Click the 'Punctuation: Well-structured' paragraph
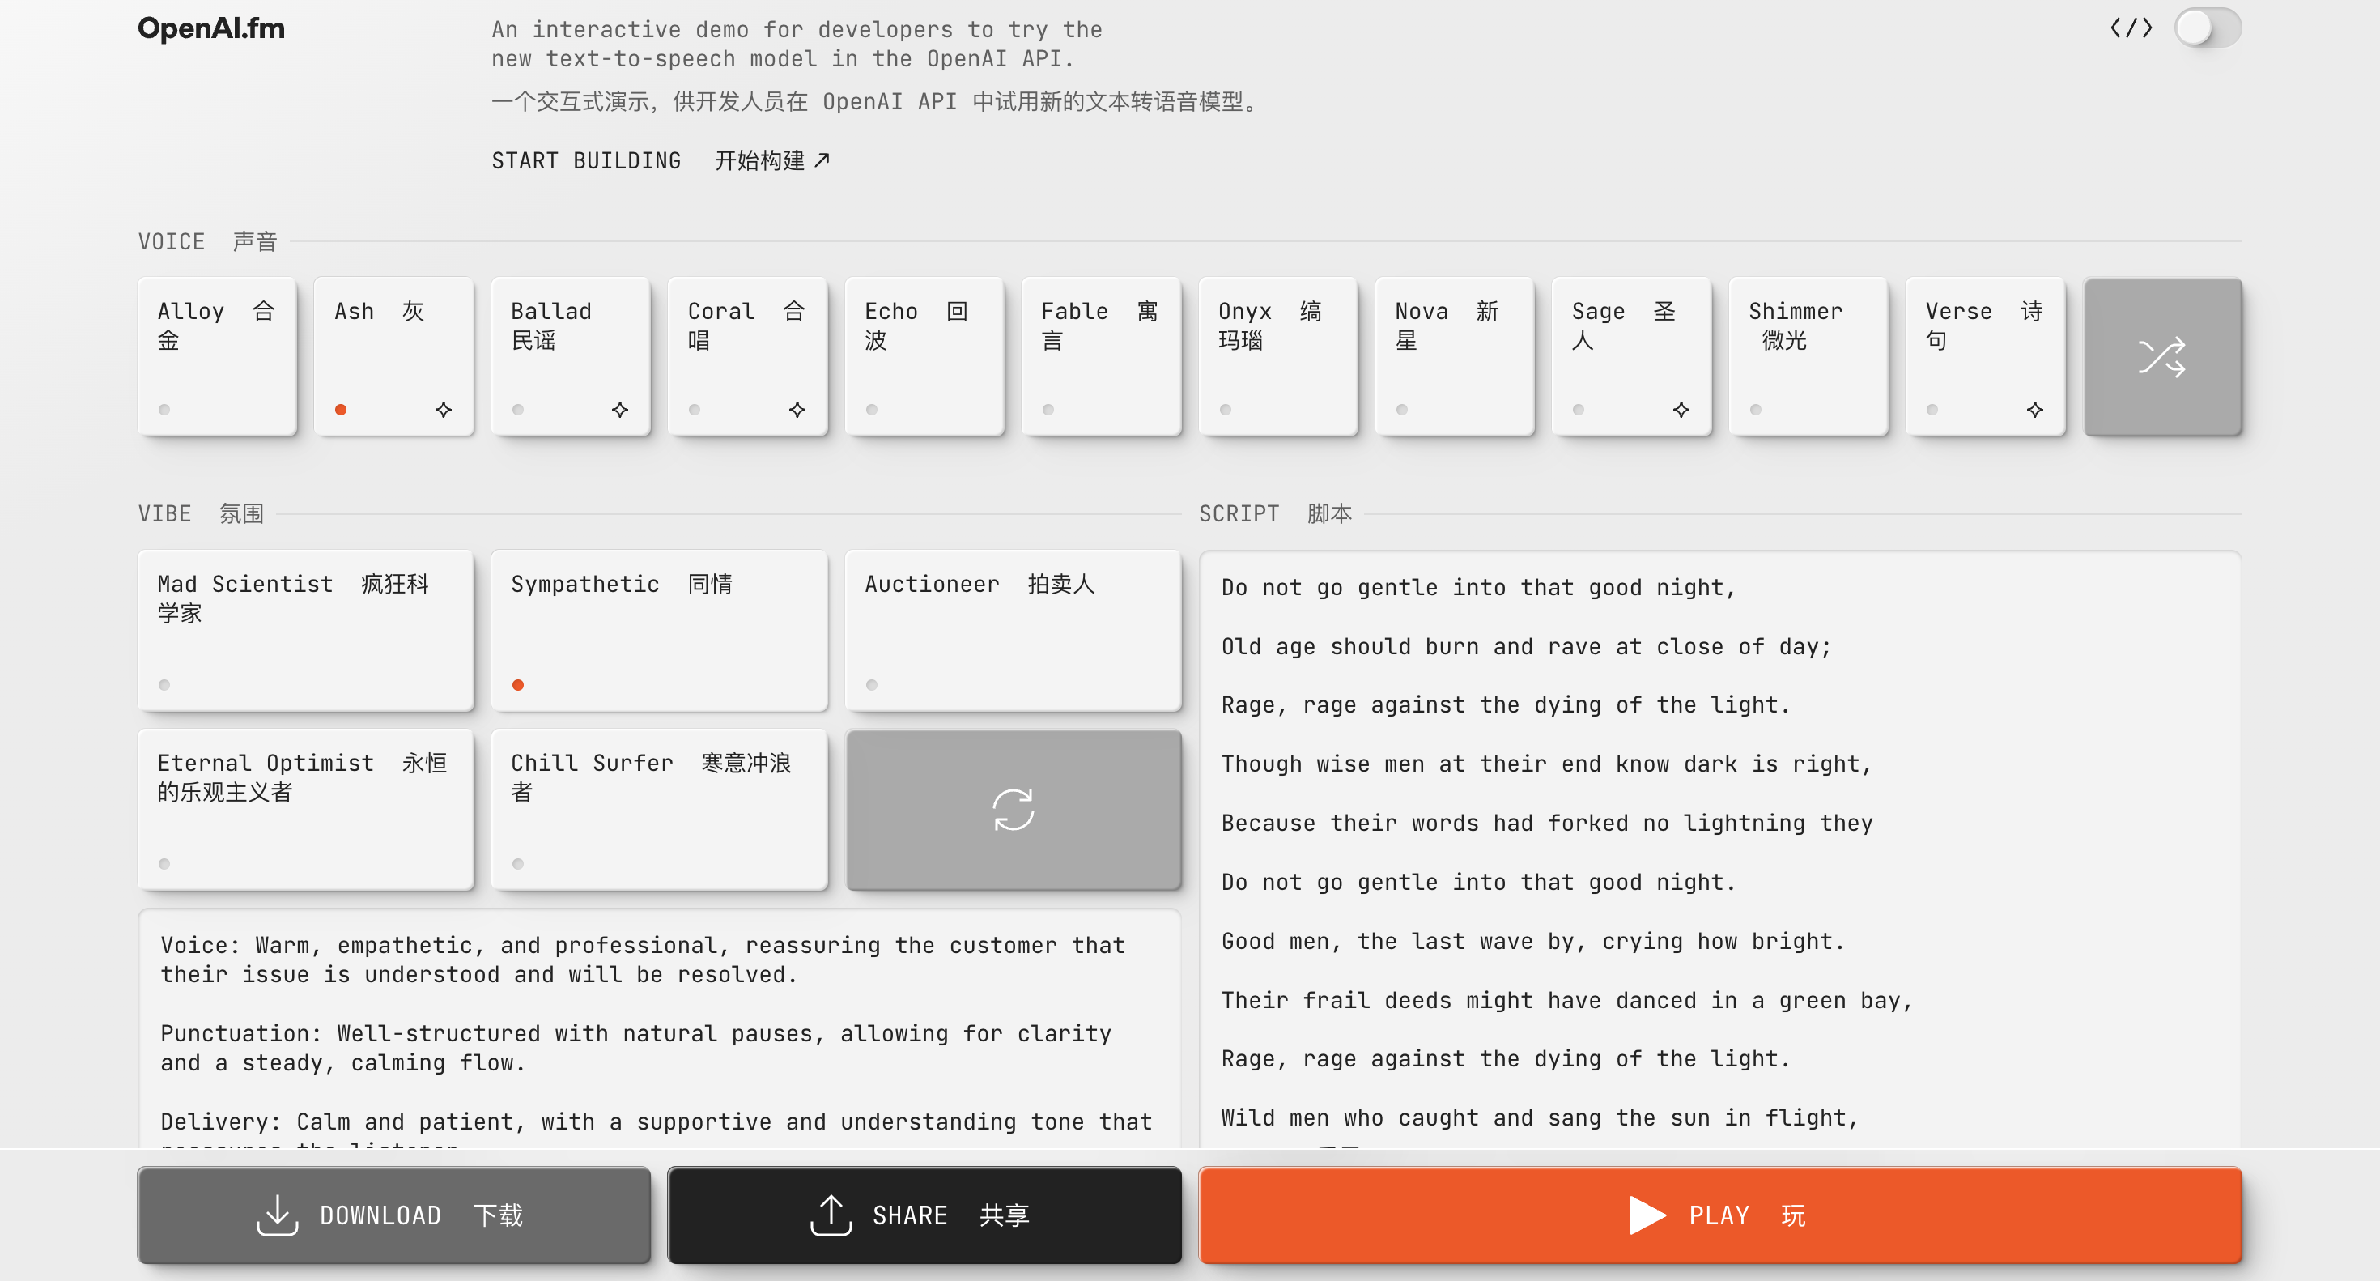2380x1281 pixels. coord(635,1048)
